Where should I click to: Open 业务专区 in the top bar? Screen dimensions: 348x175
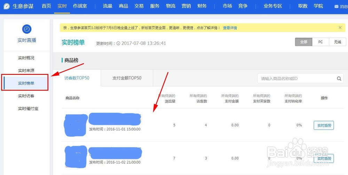point(273,6)
